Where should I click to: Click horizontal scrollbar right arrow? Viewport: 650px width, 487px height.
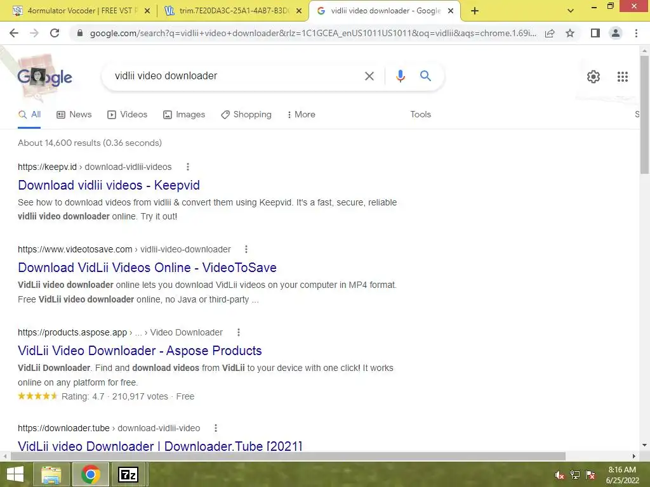[634, 456]
